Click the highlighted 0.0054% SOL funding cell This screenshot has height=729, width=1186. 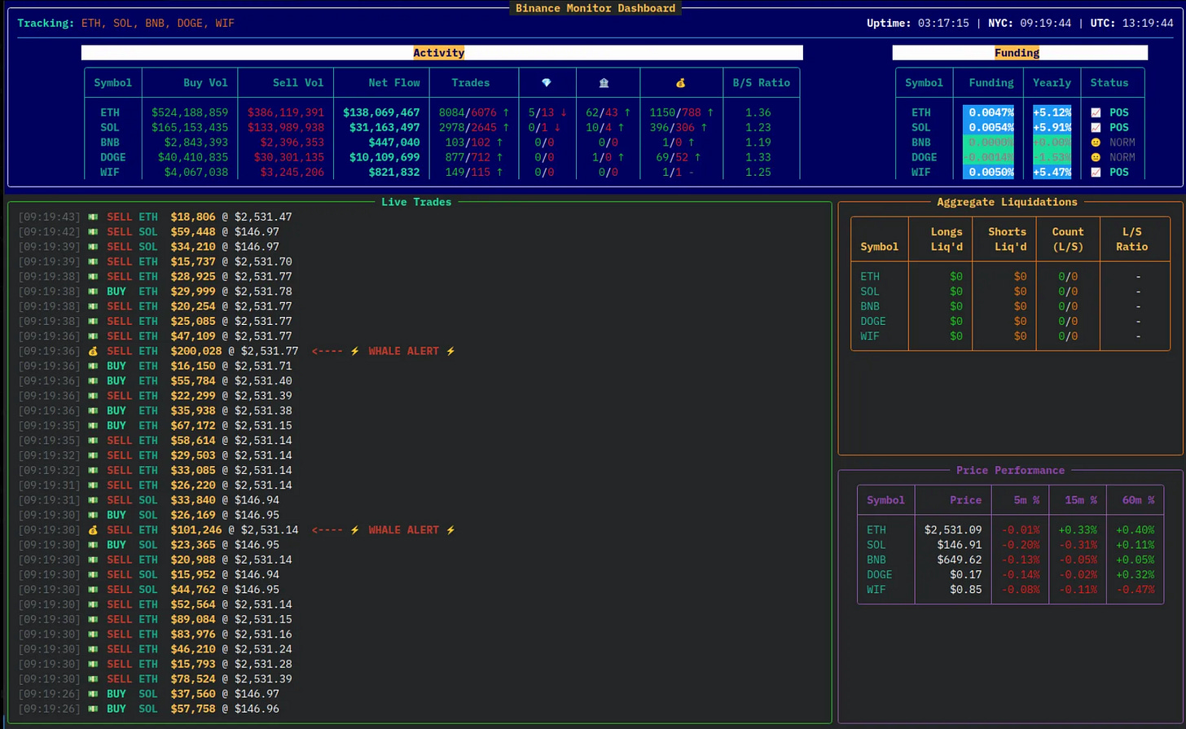click(989, 128)
